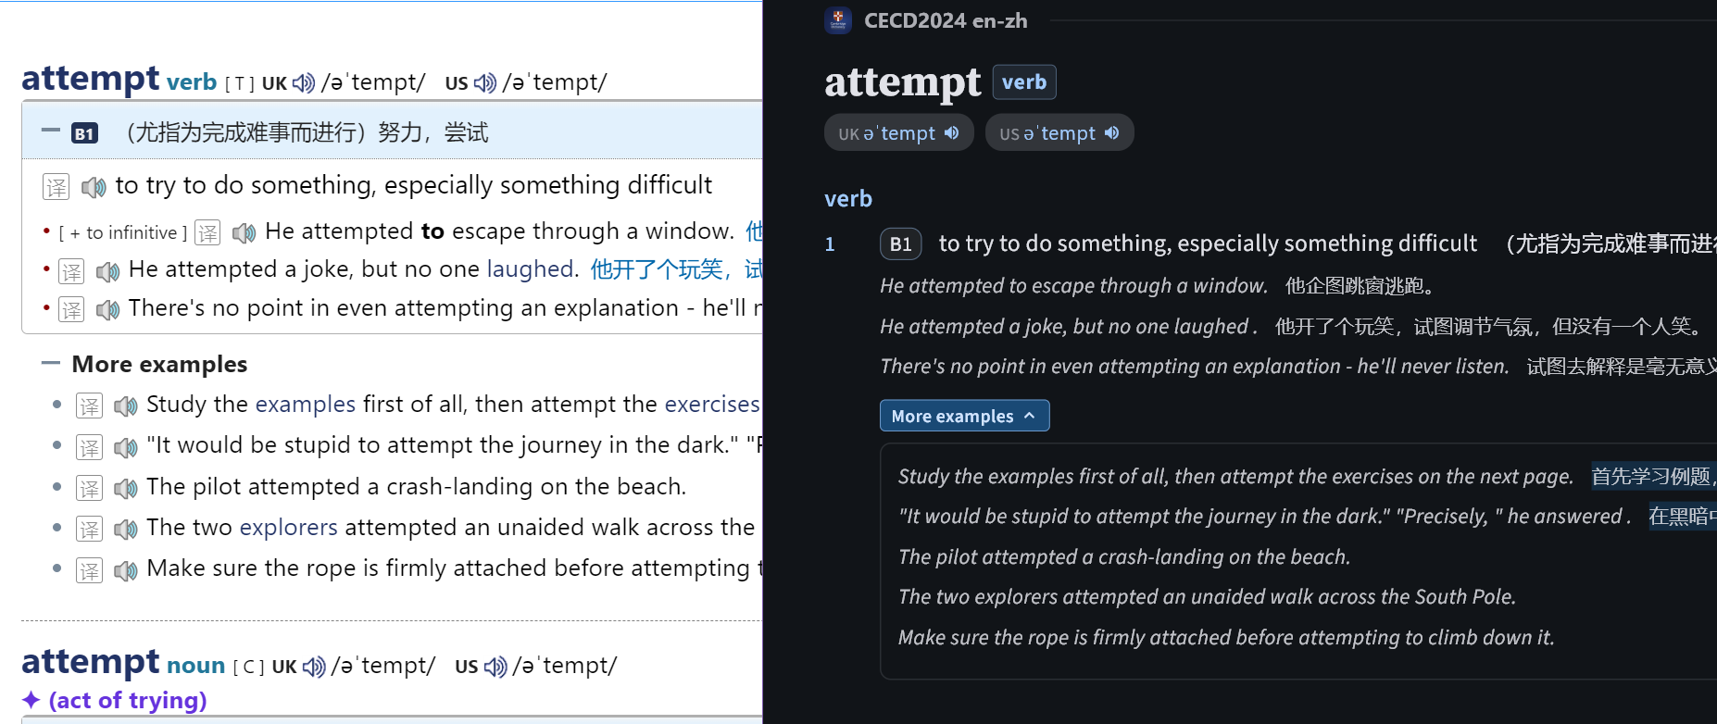The height and width of the screenshot is (724, 1717).
Task: Click the verb part-of-speech tag
Action: (1023, 82)
